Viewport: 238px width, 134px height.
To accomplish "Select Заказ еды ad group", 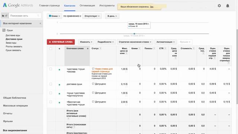I will click(11, 43).
